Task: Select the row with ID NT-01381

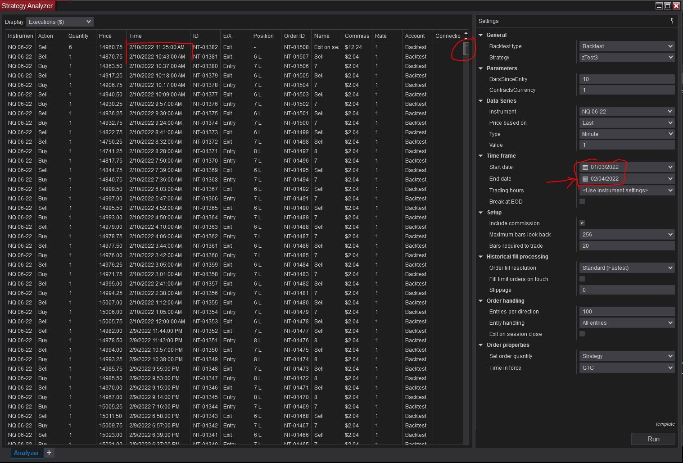Action: point(234,57)
